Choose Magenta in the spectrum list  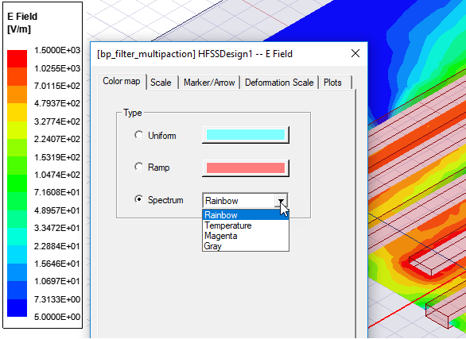[246, 236]
